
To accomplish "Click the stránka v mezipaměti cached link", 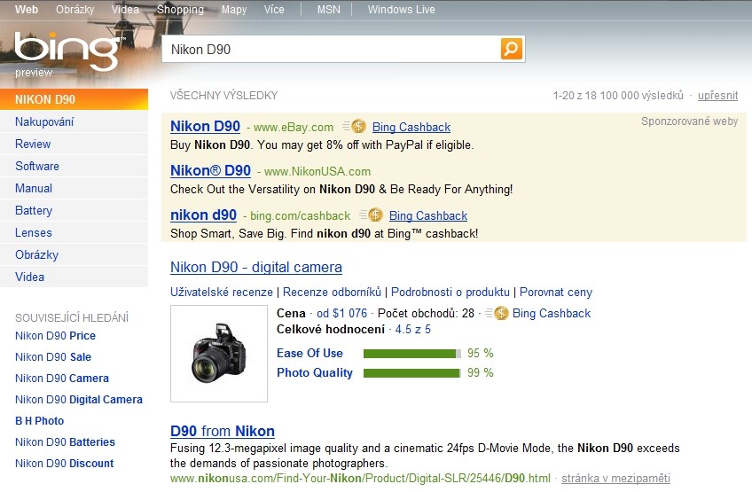I will pyautogui.click(x=615, y=478).
